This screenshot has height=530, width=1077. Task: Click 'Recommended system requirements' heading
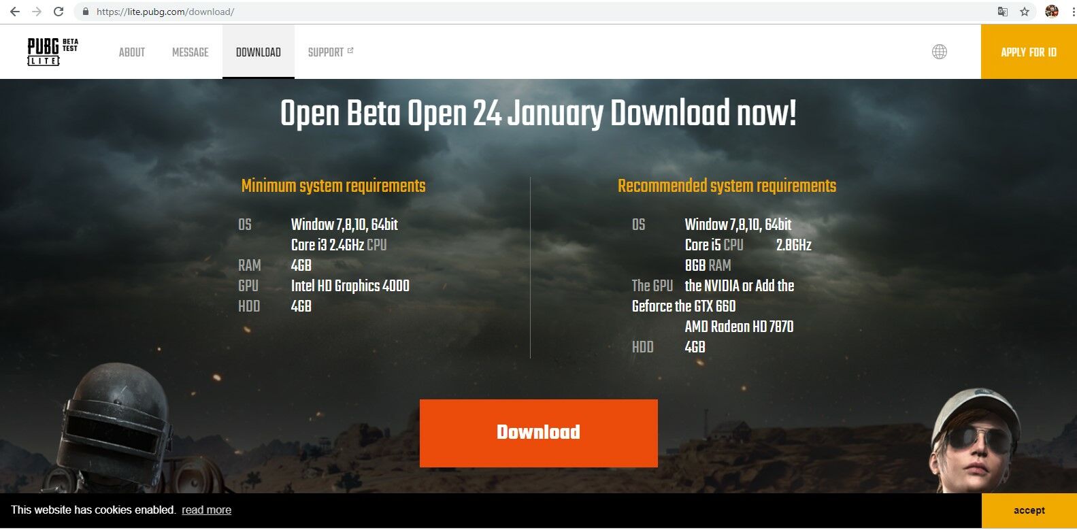(727, 186)
